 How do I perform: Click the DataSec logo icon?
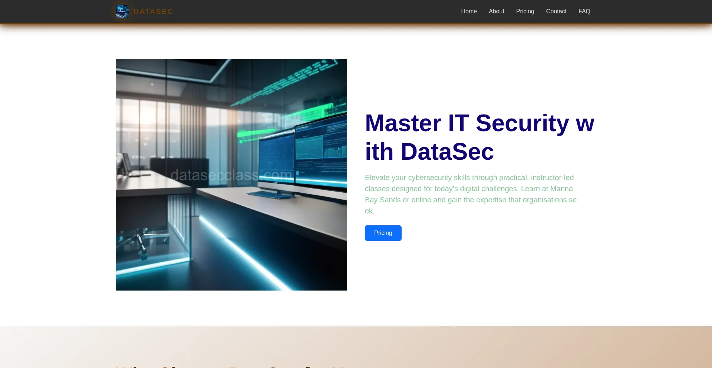pos(122,11)
